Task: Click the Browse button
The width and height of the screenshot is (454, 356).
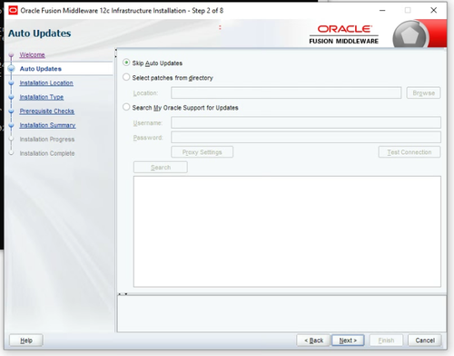Action: point(423,92)
